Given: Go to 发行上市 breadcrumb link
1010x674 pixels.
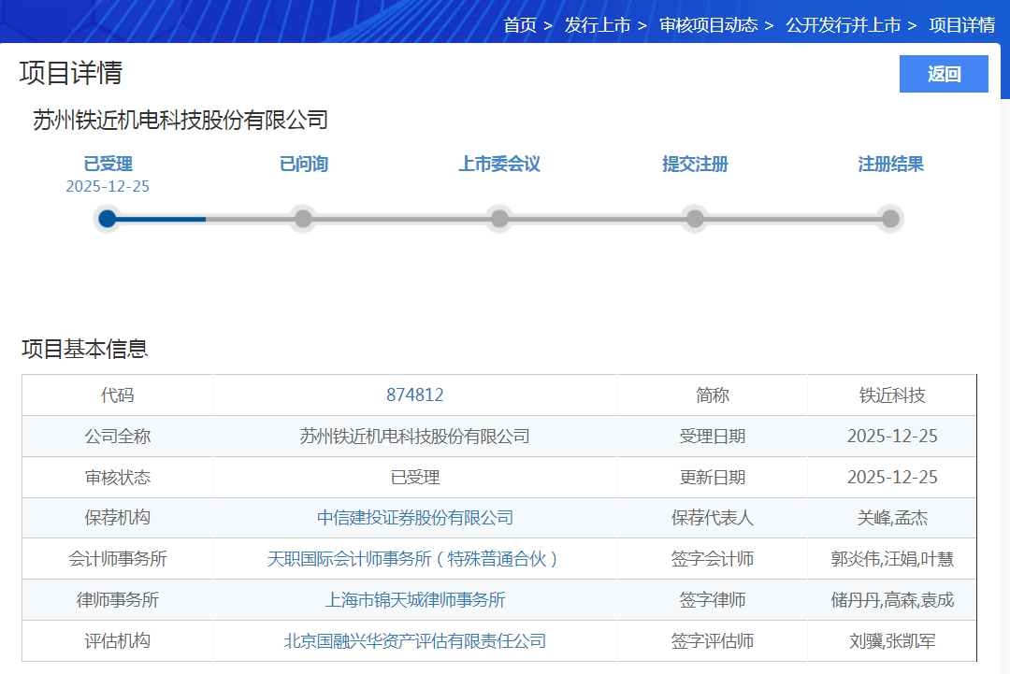Looking at the screenshot, I should pos(597,25).
